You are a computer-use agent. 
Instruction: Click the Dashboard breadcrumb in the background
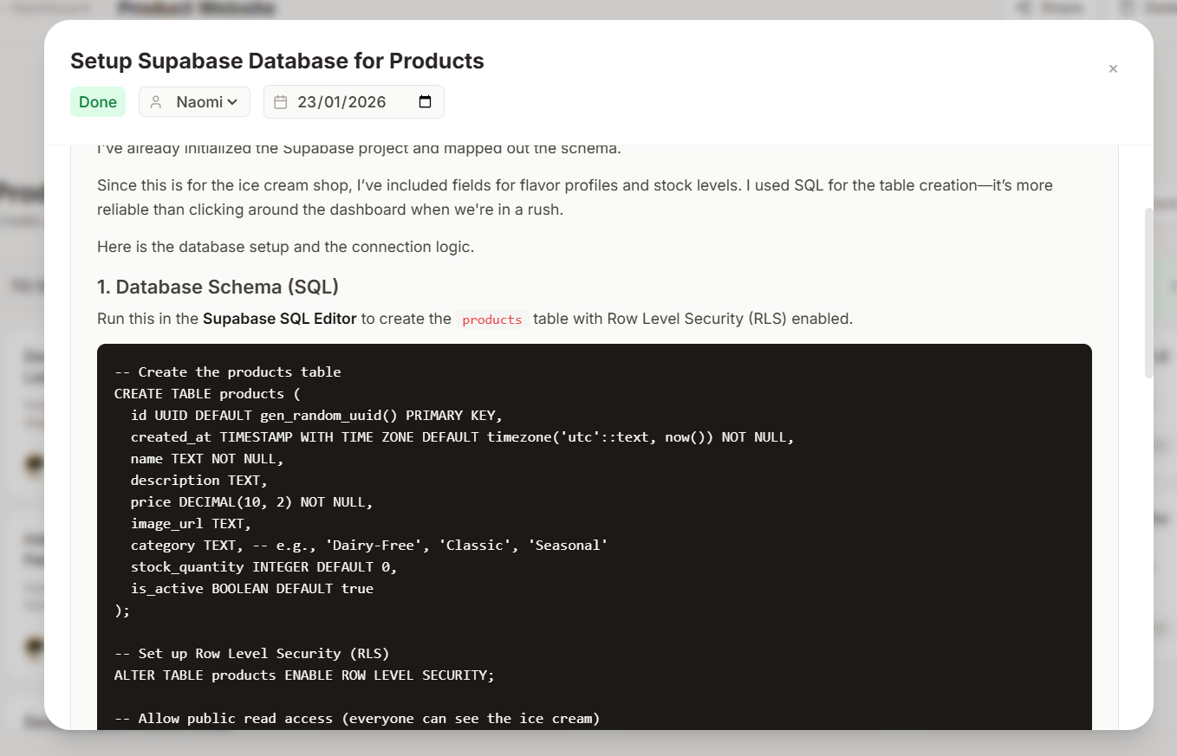(52, 9)
